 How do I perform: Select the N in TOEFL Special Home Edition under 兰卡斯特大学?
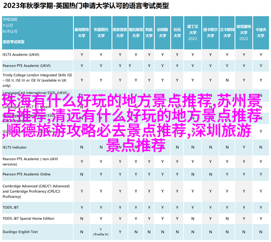pos(227,219)
